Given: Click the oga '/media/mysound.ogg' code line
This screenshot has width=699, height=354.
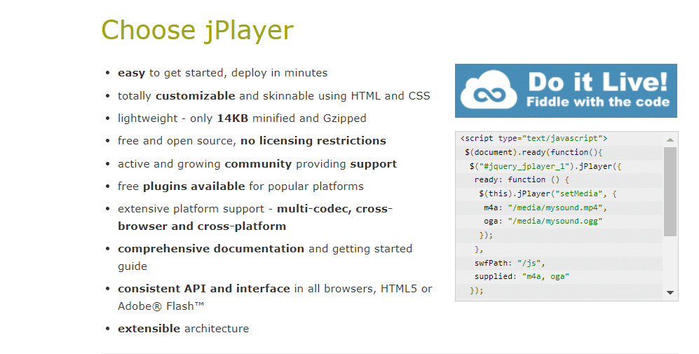Looking at the screenshot, I should point(543,221).
